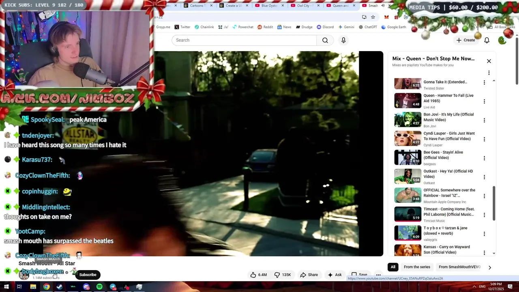Select the From SmashMouthVEVO chip
Screen dimensions: 519x292
pos(460,267)
